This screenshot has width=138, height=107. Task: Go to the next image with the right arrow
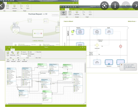[136, 6]
